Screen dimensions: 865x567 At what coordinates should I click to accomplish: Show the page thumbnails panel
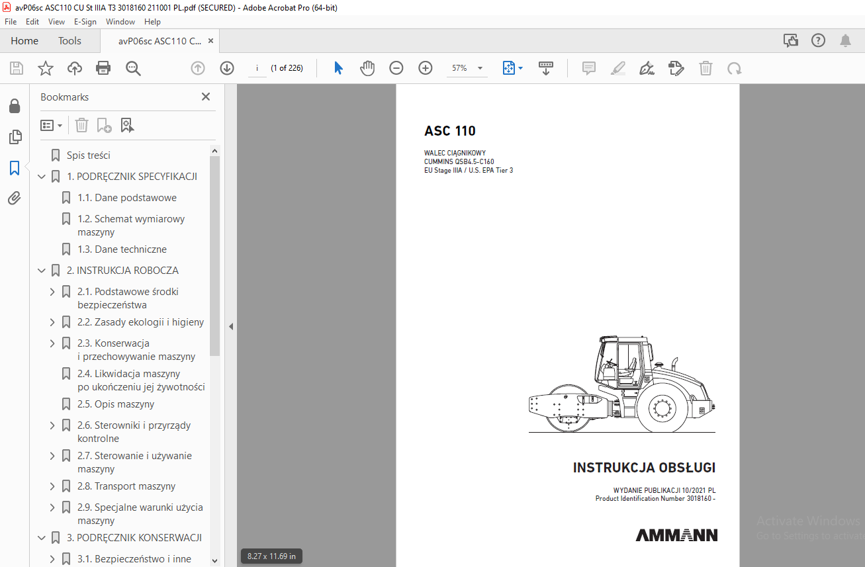(x=15, y=137)
